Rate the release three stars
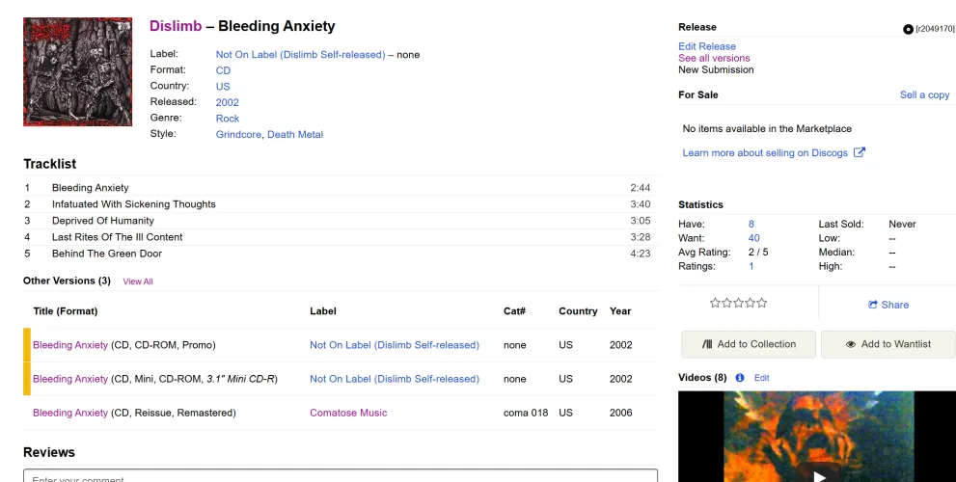Viewport: 956px width, 482px height. pyautogui.click(x=738, y=303)
